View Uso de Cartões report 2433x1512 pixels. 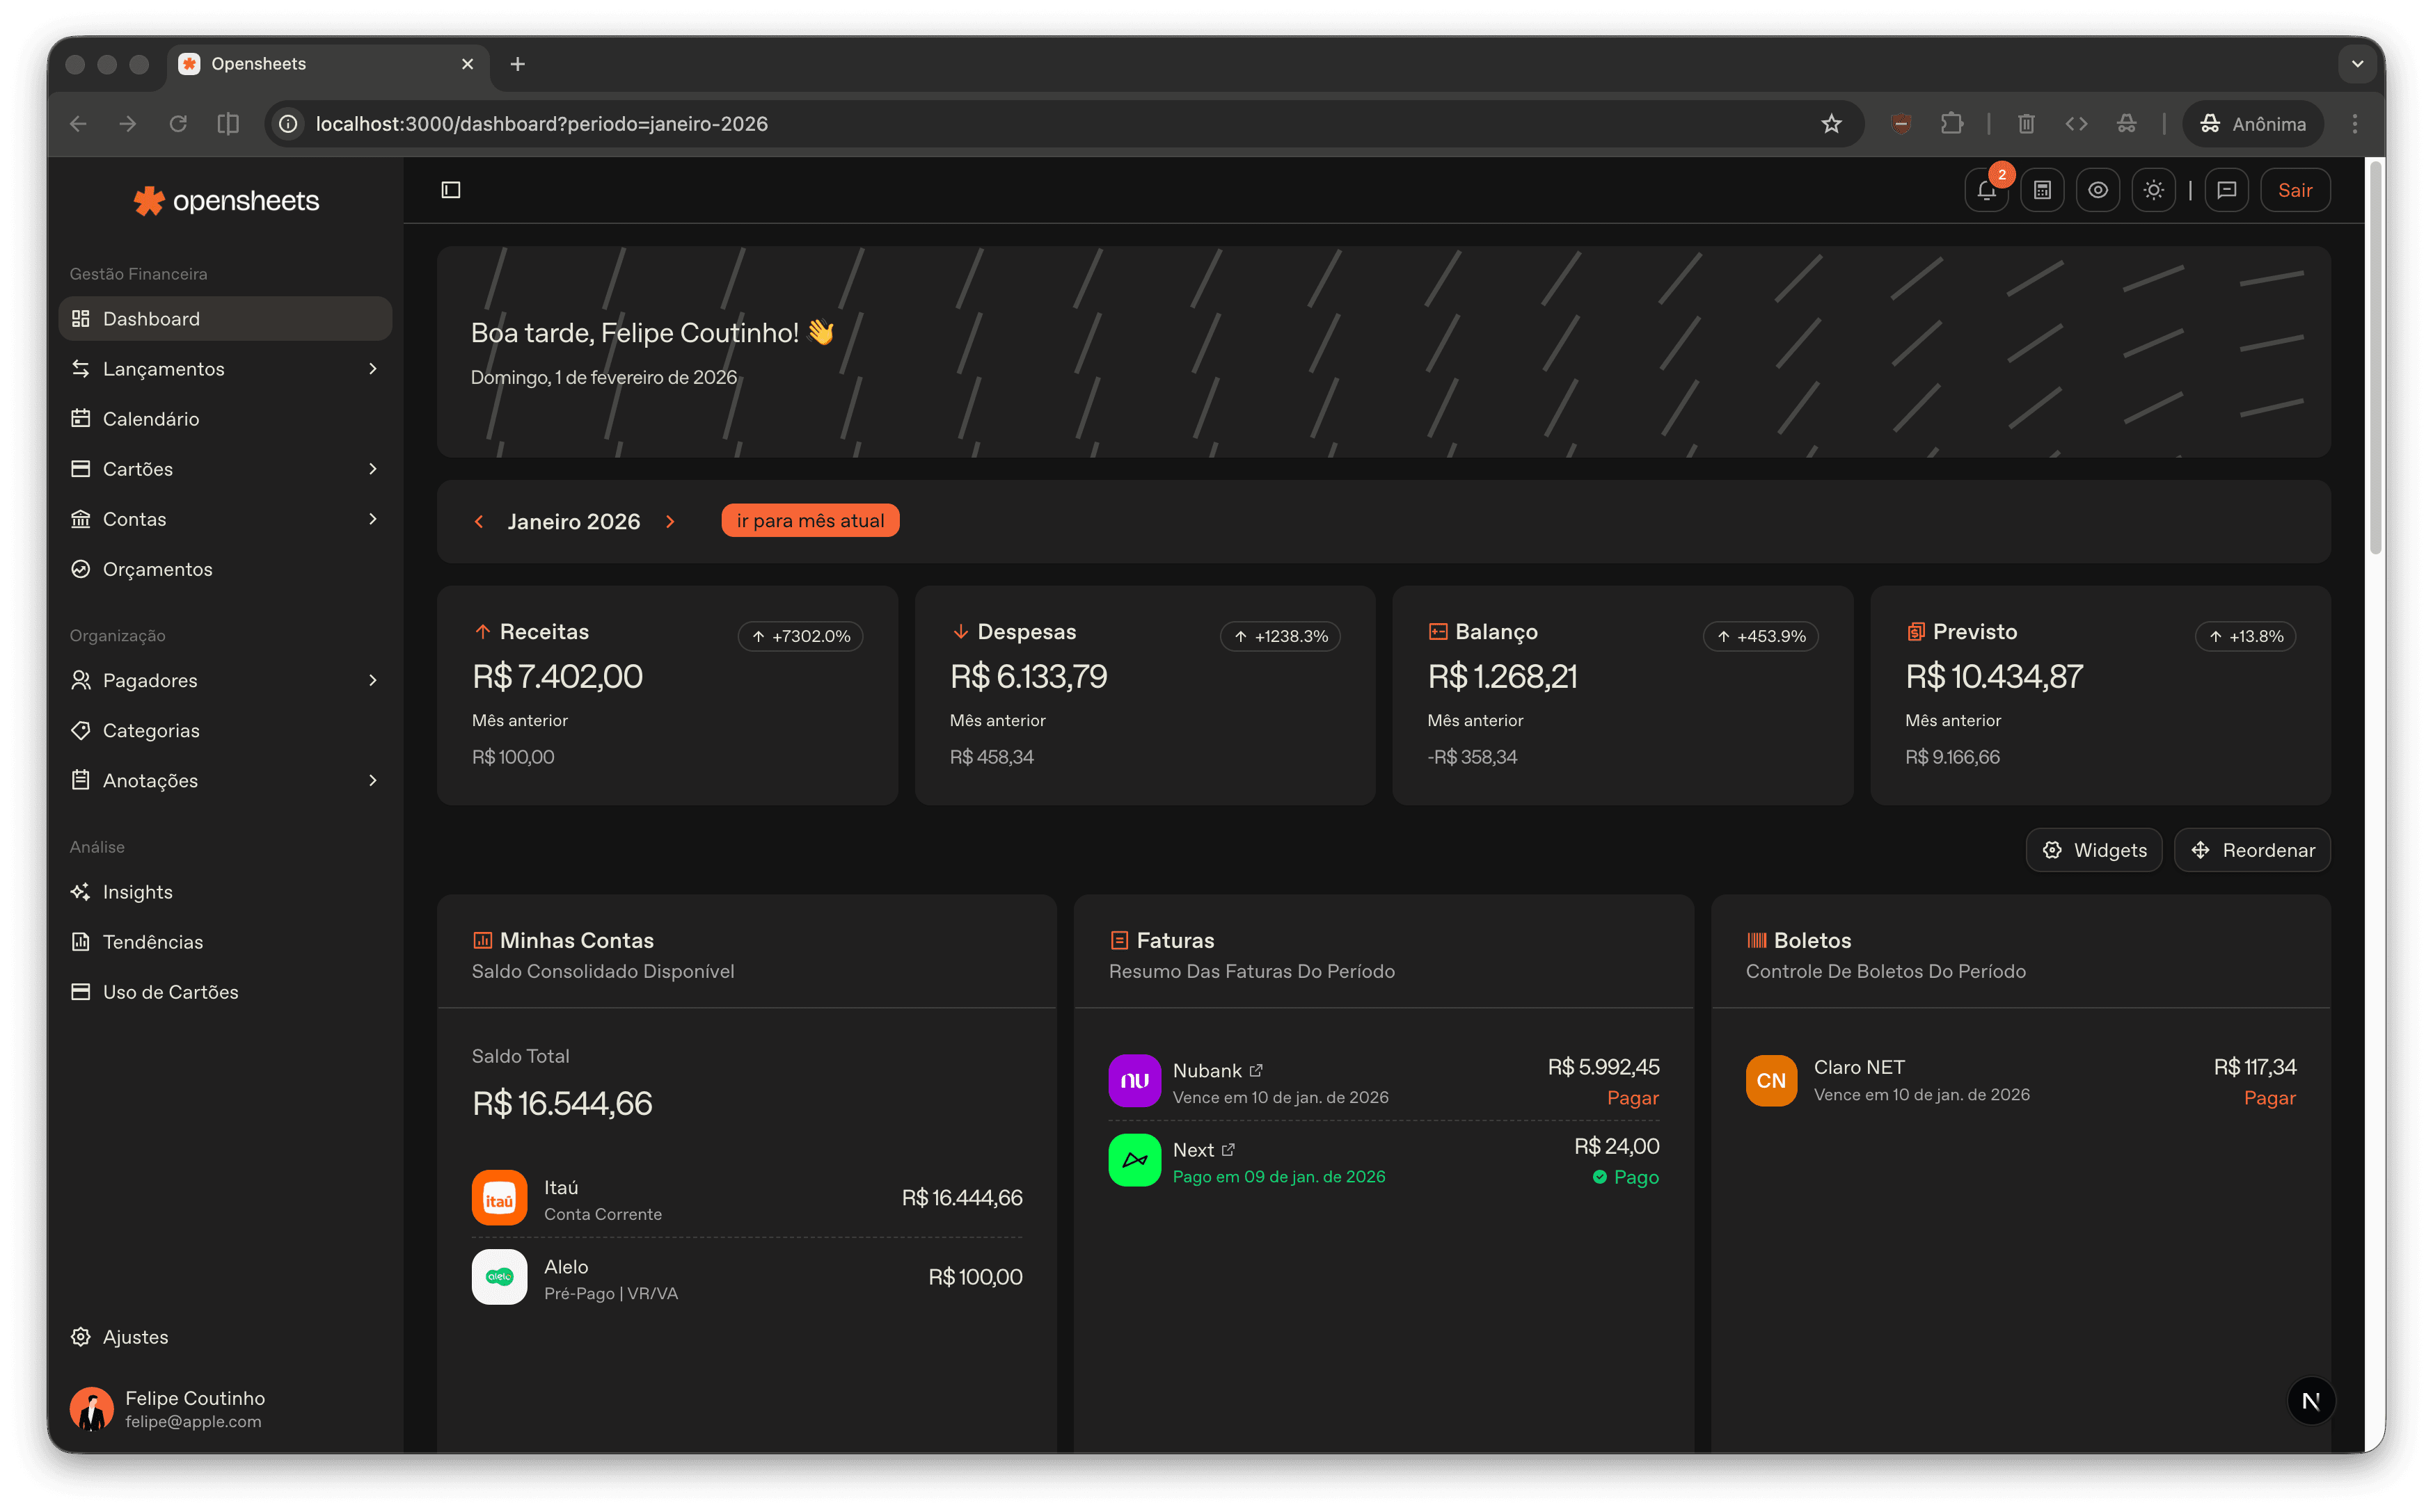click(x=169, y=991)
